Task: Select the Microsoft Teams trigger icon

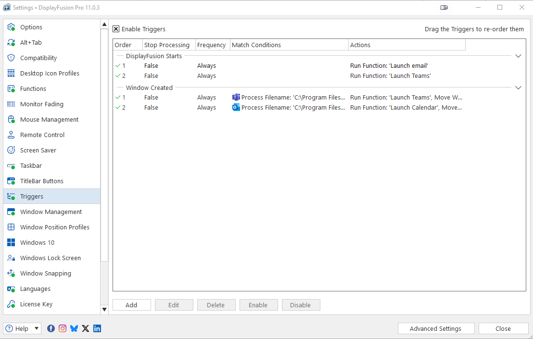Action: 236,97
